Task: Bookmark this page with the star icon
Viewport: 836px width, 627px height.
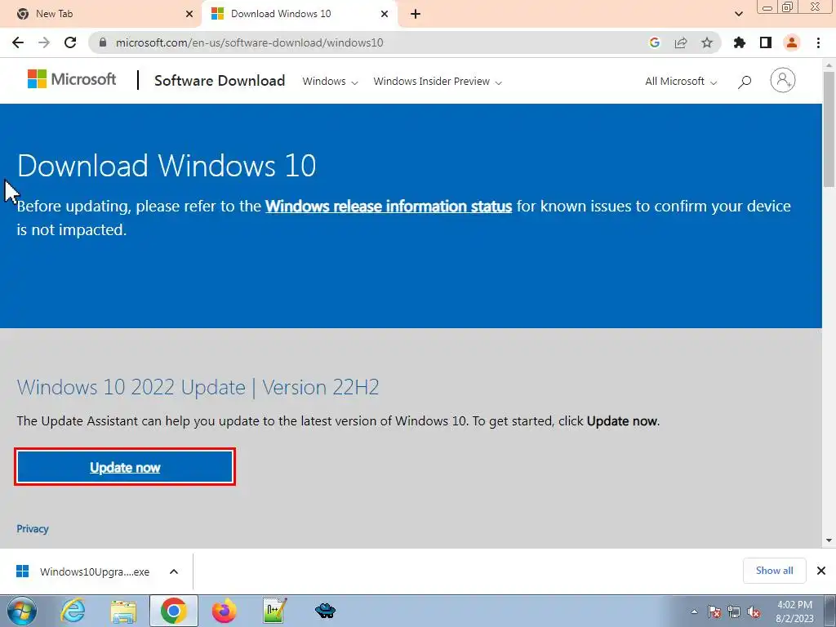Action: click(x=707, y=42)
